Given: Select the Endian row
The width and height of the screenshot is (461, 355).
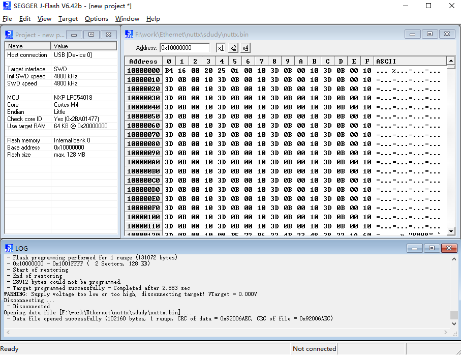Looking at the screenshot, I should point(61,112).
